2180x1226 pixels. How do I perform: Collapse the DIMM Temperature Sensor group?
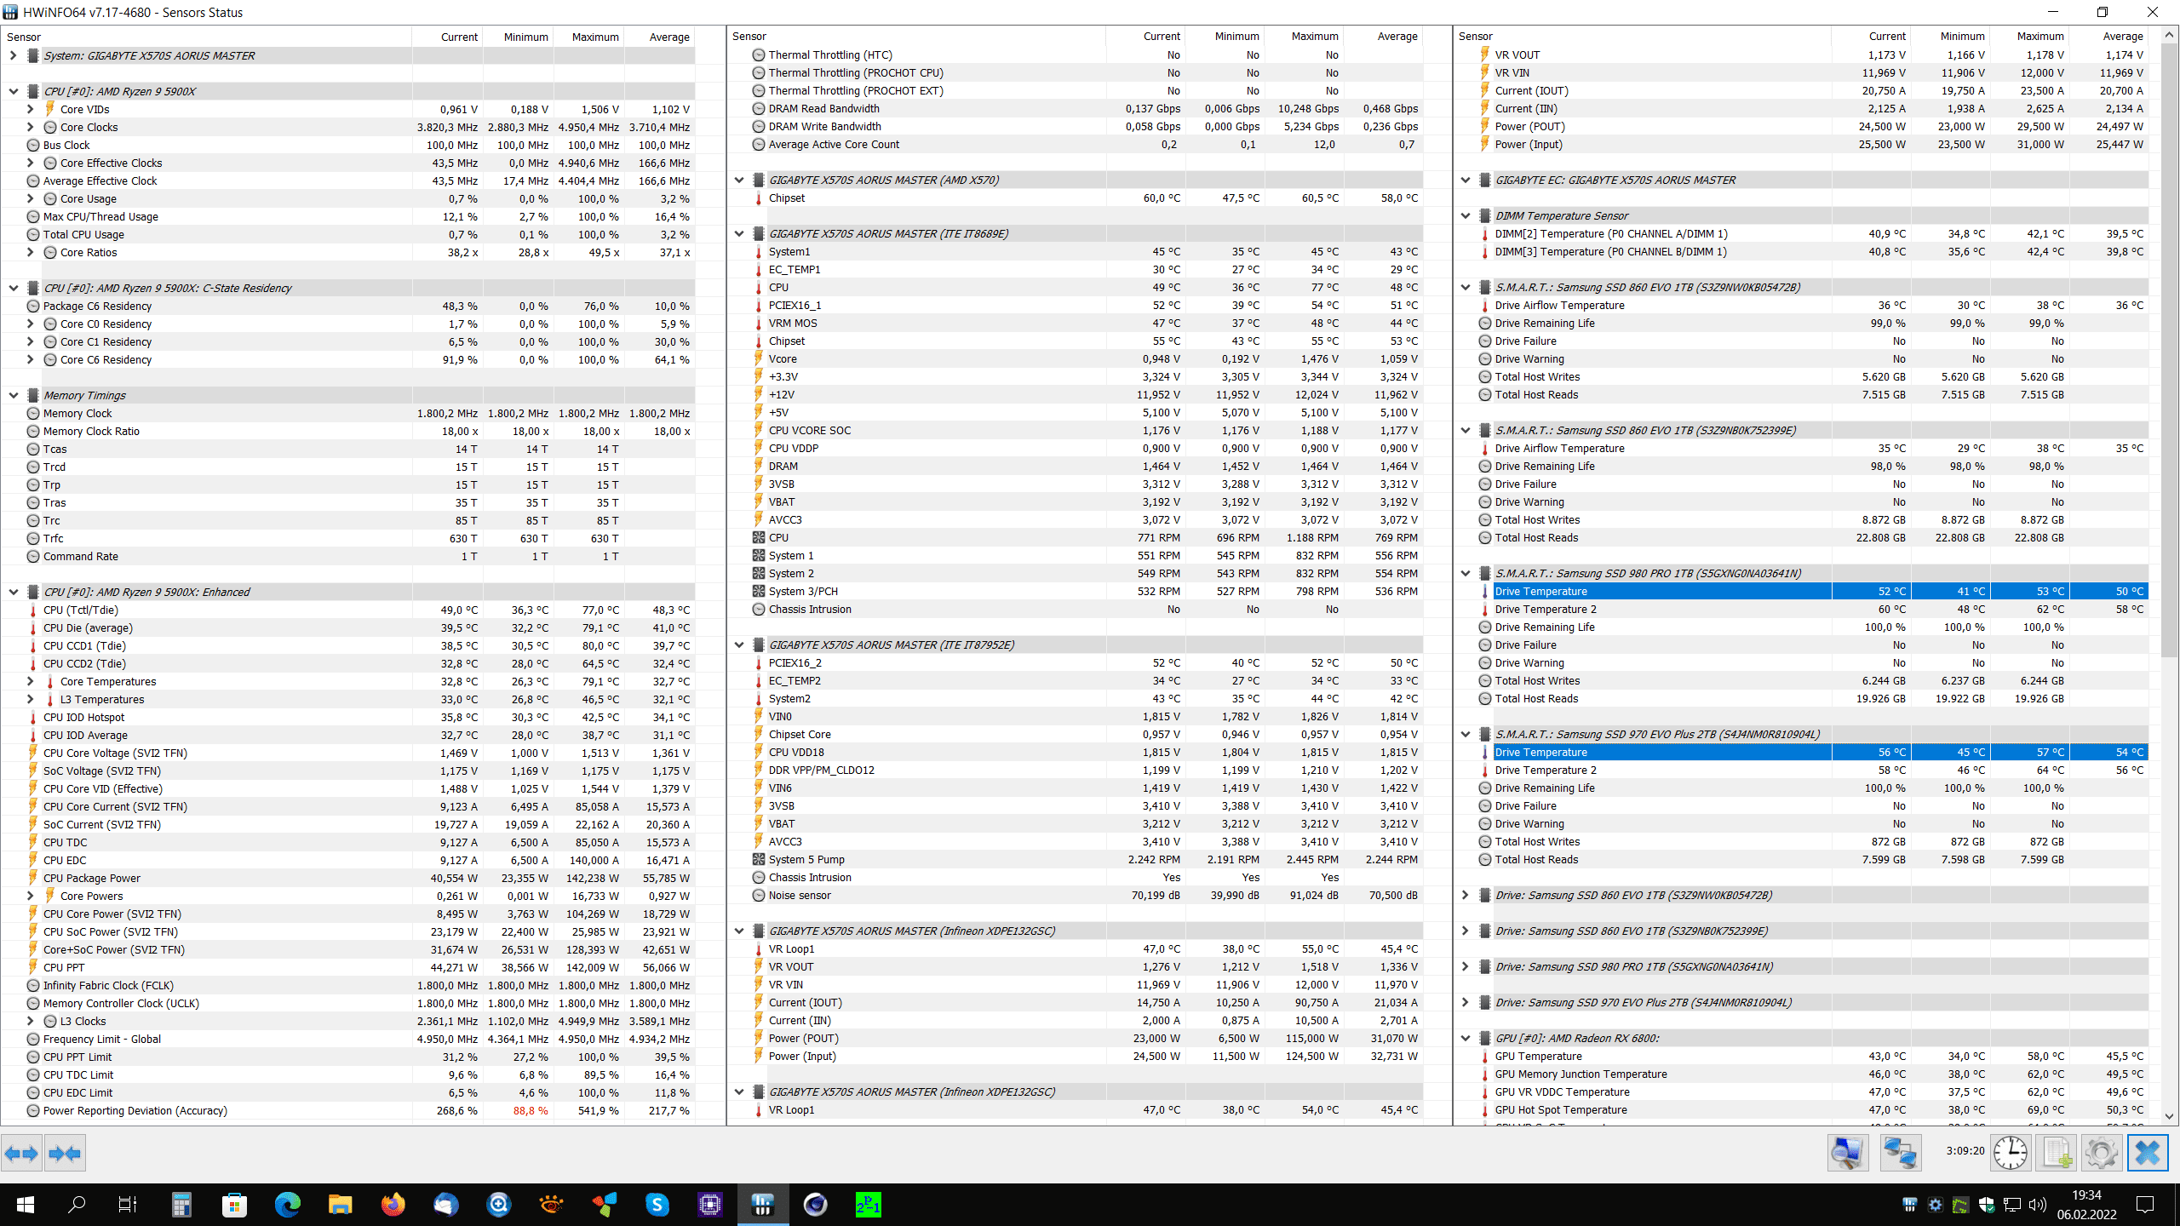pyautogui.click(x=1466, y=216)
